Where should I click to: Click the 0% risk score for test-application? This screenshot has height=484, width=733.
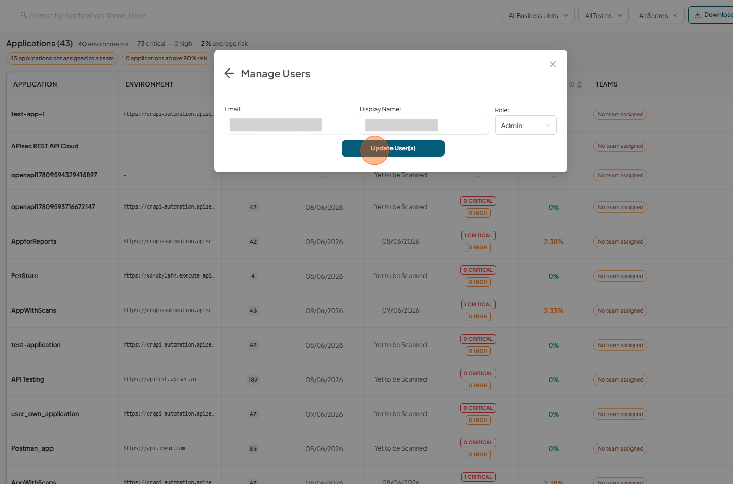pos(554,345)
